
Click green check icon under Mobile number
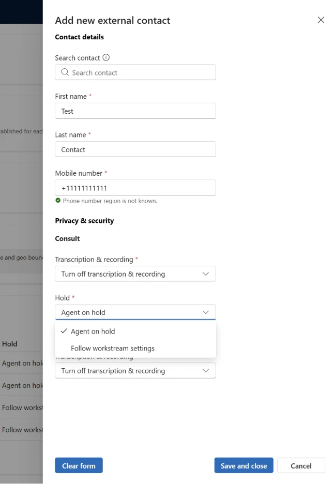click(x=58, y=201)
